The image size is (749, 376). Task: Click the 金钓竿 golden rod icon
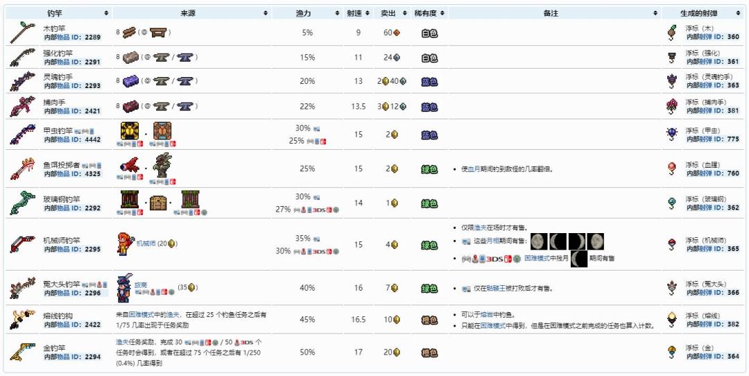[x=22, y=352]
